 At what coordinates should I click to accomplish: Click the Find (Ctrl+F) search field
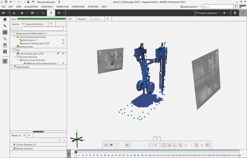pyautogui.click(x=37, y=29)
